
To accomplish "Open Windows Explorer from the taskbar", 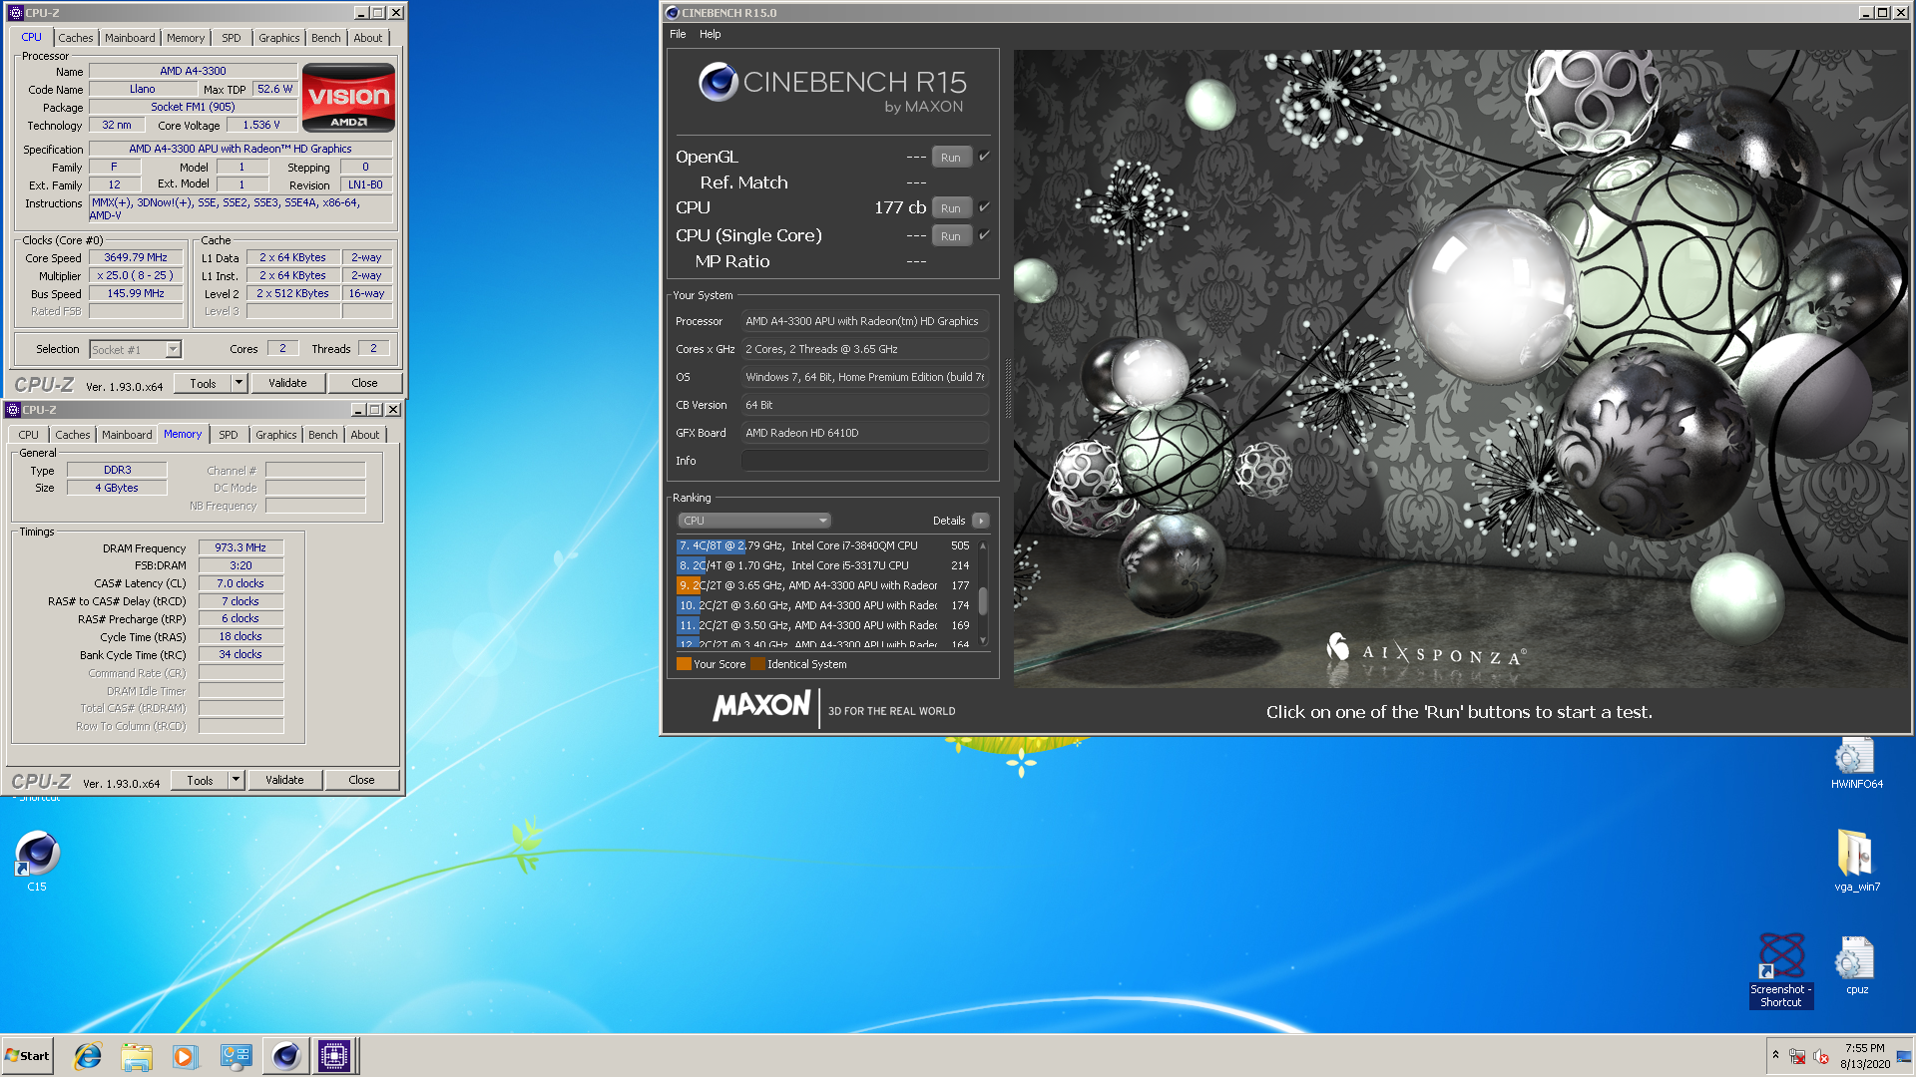I will [137, 1056].
